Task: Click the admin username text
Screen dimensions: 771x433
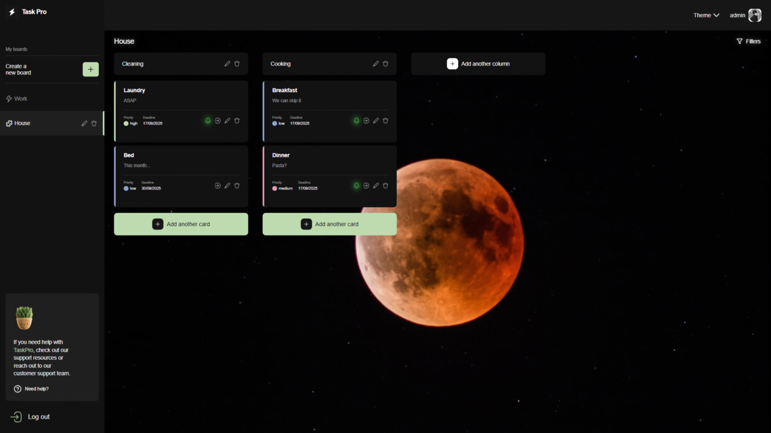Action: coord(737,15)
